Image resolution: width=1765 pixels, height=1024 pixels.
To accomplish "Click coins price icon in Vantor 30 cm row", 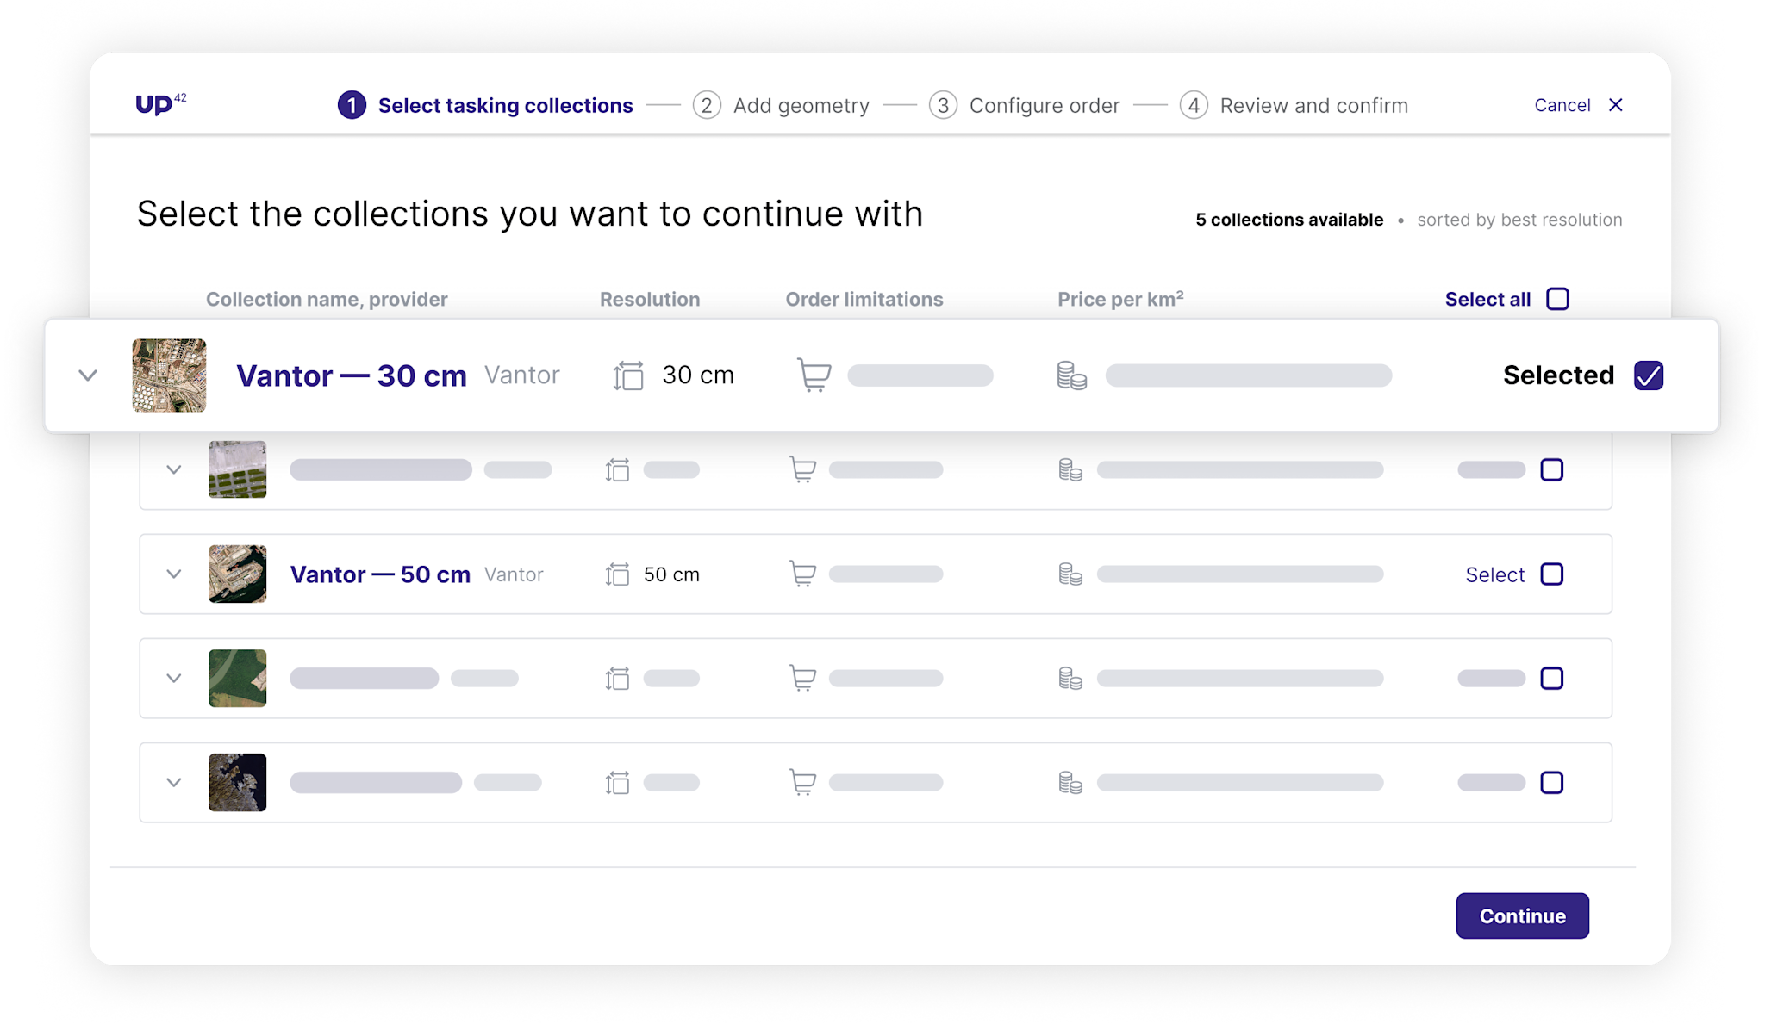I will [x=1071, y=375].
